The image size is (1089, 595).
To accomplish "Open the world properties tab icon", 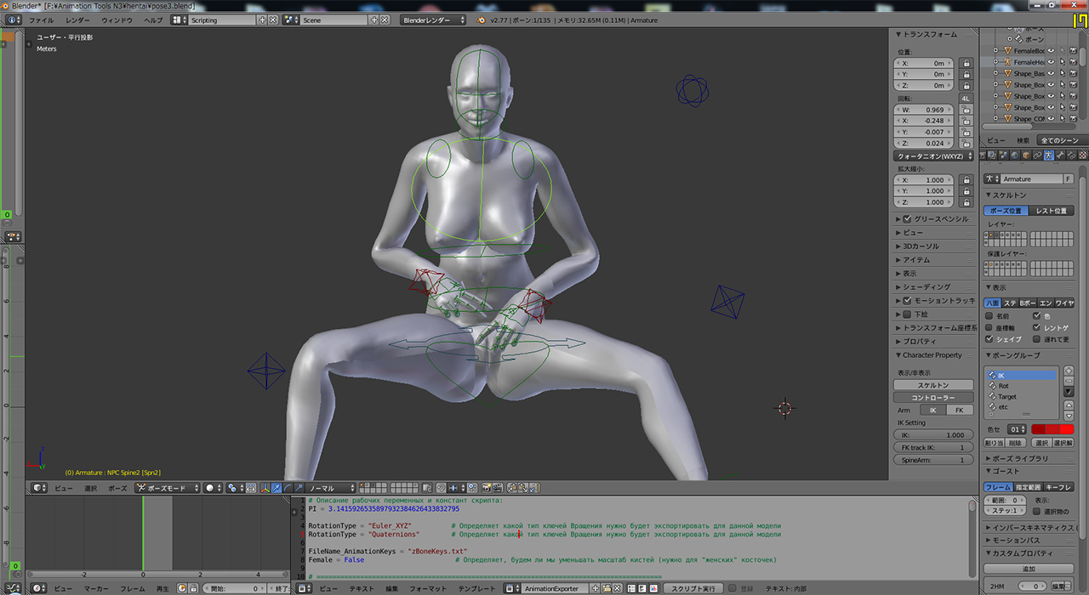I will pos(1015,155).
